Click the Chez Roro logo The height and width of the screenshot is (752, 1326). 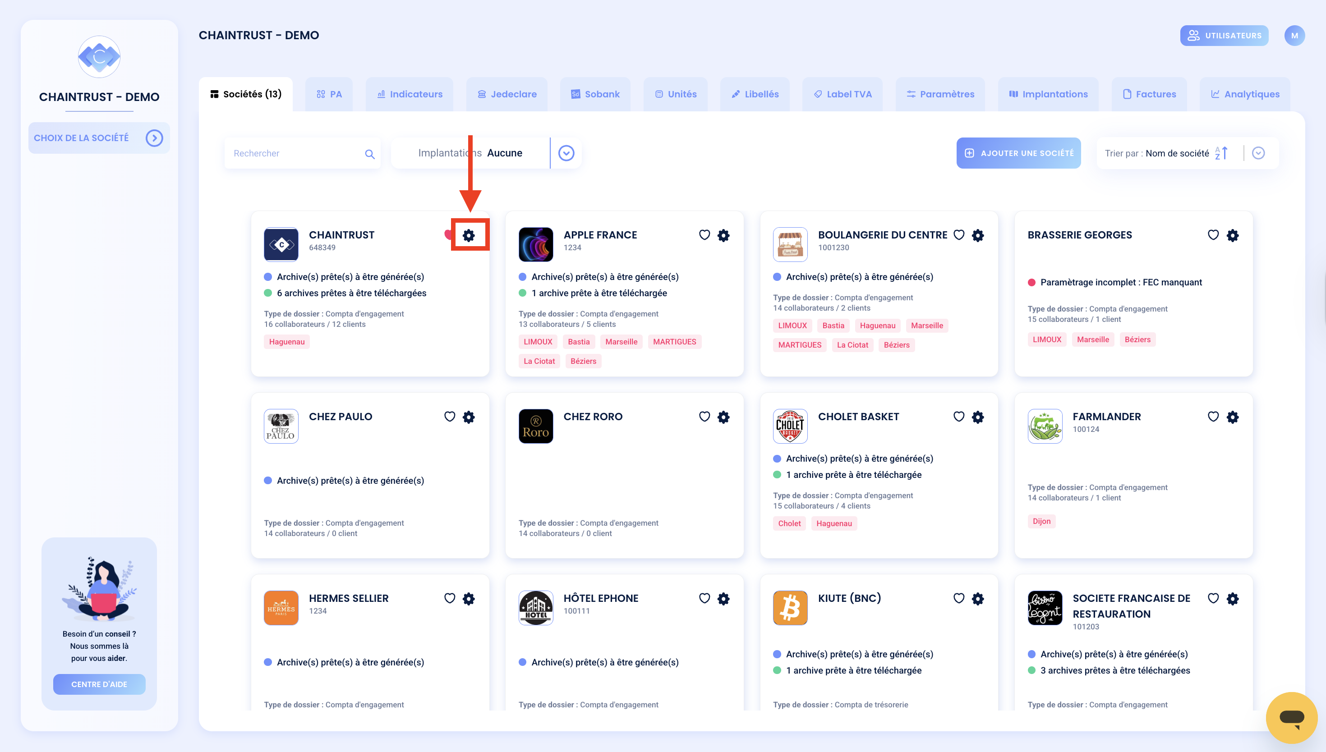pyautogui.click(x=536, y=426)
